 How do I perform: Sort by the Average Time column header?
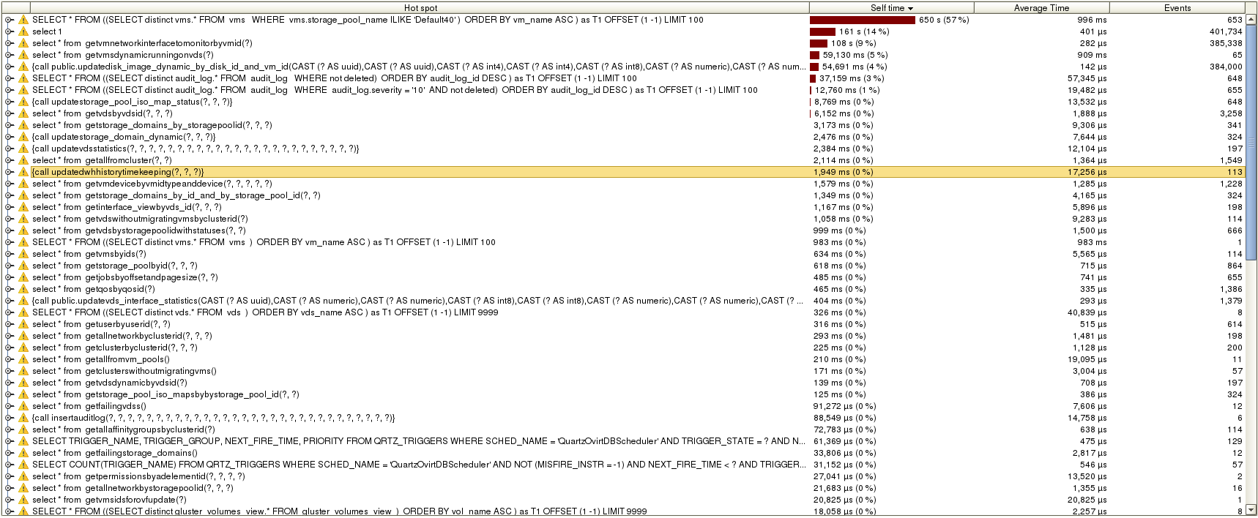click(1041, 8)
